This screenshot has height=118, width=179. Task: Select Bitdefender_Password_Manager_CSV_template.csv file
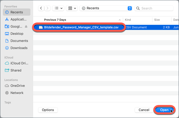coord(81,27)
